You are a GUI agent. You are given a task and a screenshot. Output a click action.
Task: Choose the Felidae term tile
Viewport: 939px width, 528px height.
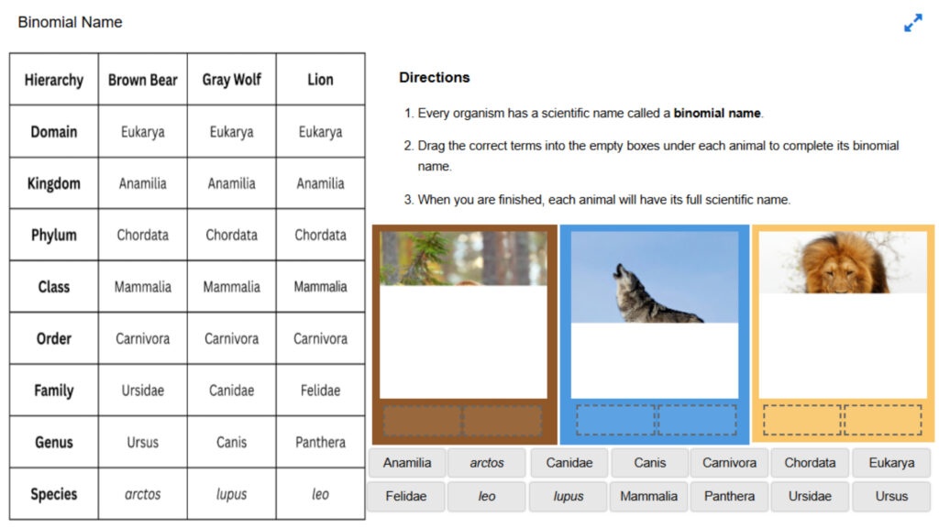click(x=407, y=496)
